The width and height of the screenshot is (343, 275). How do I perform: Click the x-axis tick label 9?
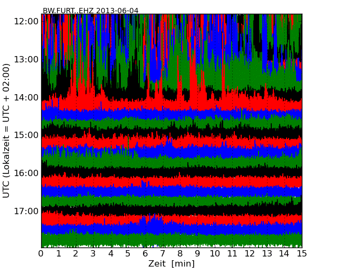click(x=197, y=254)
